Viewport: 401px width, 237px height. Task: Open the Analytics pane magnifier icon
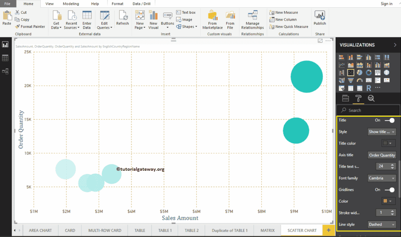371,98
